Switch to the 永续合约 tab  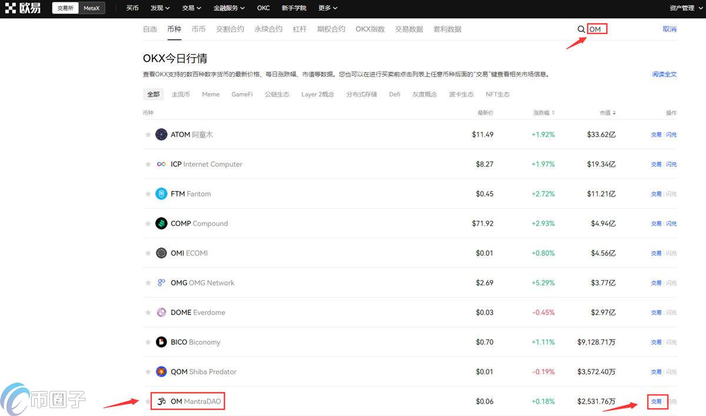point(268,28)
